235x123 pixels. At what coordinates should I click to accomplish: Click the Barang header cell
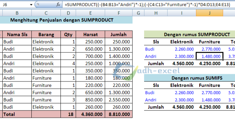coord(46,34)
